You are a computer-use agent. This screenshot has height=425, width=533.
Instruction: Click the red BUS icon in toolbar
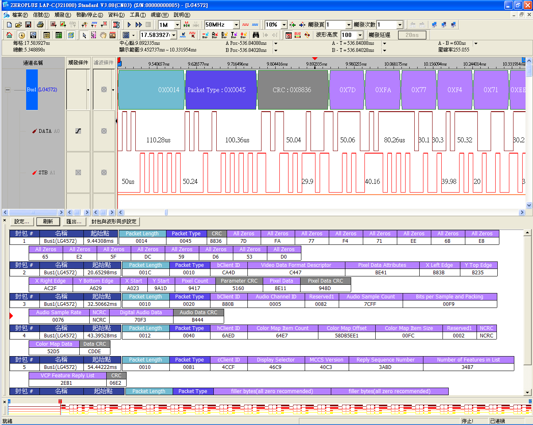(298, 35)
